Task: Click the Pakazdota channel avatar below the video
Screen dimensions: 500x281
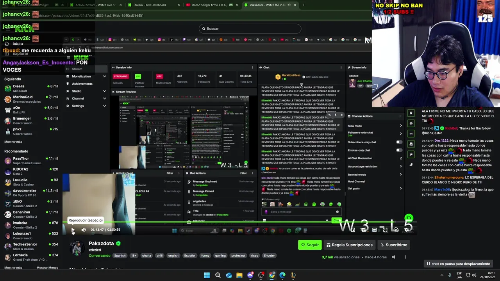Action: pyautogui.click(x=77, y=248)
